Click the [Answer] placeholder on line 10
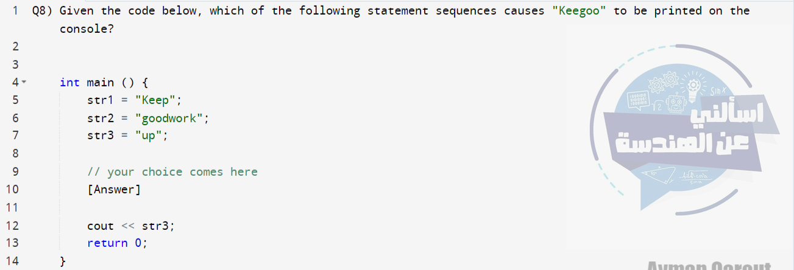This screenshot has width=794, height=270. 114,190
